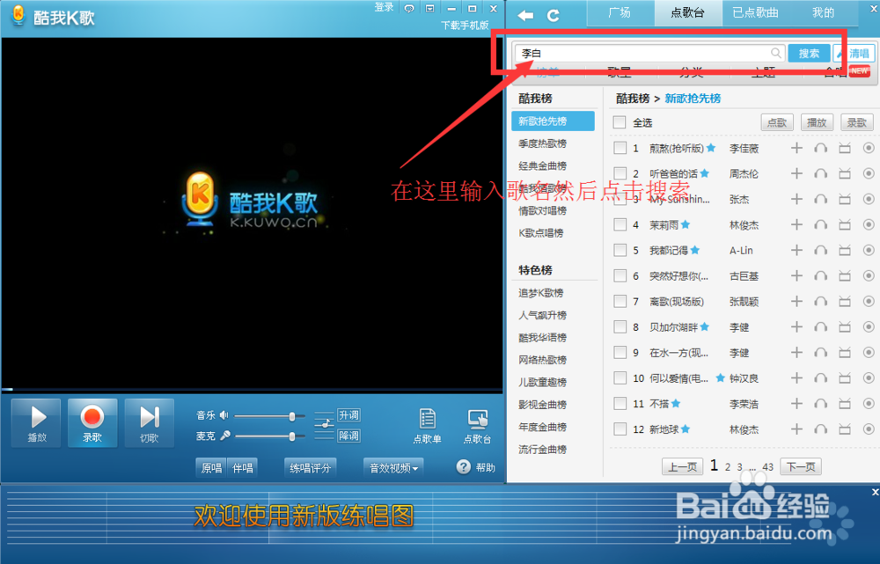Click the 搜索 search button
This screenshot has width=880, height=564.
pos(809,54)
